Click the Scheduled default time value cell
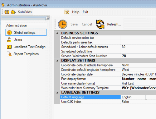156x119 pixels. (x=139, y=51)
